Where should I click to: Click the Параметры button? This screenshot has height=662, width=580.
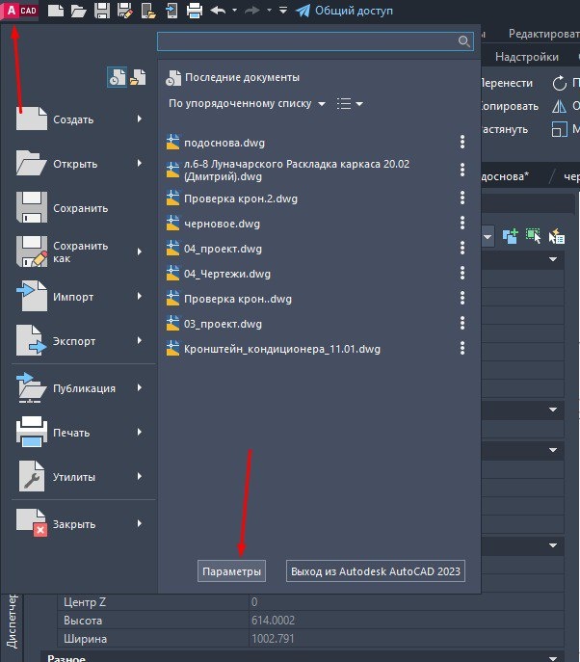coord(231,571)
